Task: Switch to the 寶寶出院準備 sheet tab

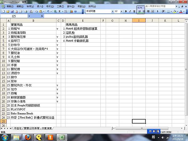Action: pyautogui.click(x=32, y=128)
